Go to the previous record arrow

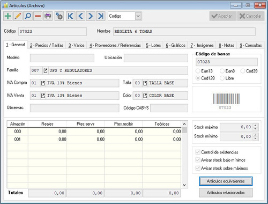(80, 16)
